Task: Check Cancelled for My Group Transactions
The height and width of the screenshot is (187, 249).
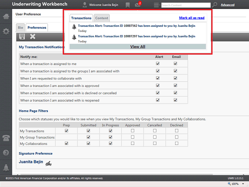Action: (x=155, y=137)
